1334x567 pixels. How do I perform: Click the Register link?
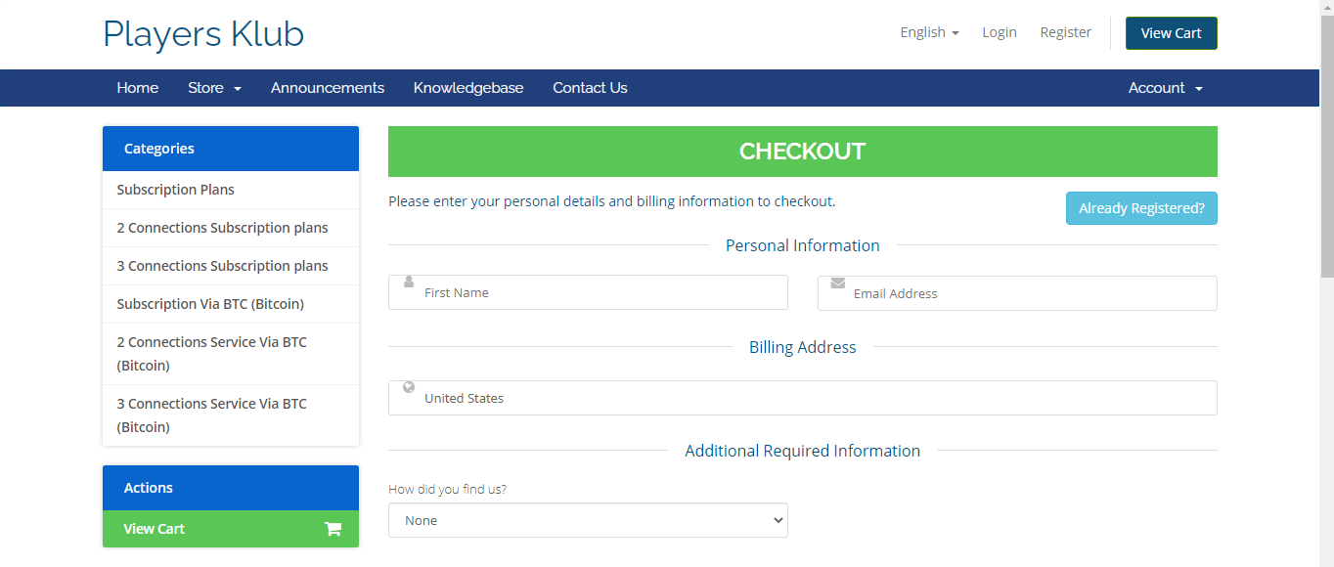pyautogui.click(x=1065, y=32)
